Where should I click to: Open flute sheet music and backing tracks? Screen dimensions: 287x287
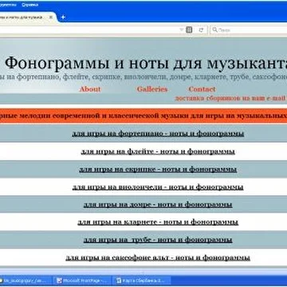158,151
